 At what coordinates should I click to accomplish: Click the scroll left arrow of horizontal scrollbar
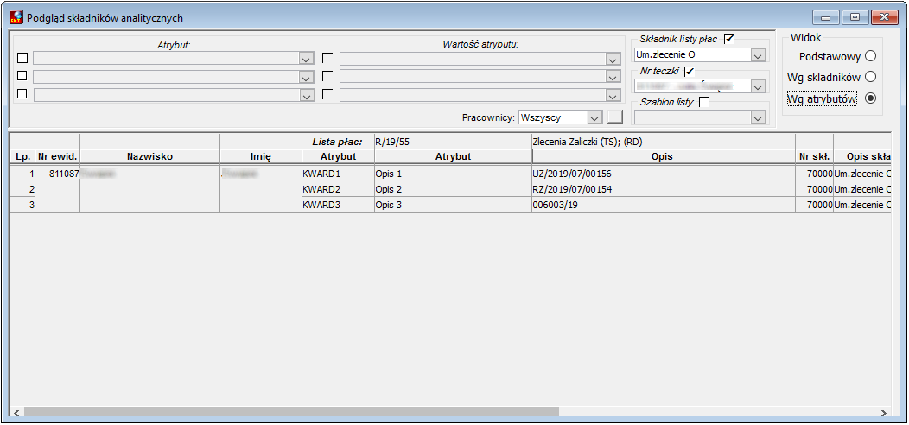(x=16, y=413)
